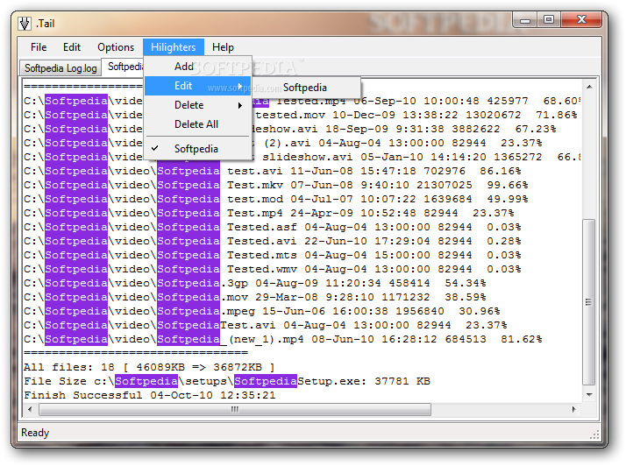626x466 pixels.
Task: Click the .Tail app icon in title bar
Action: point(25,24)
